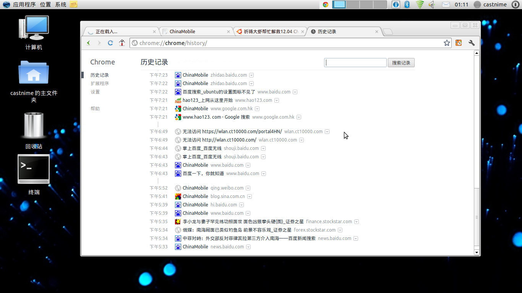This screenshot has height=293, width=522.
Task: Click the blue accessibility indicator icon
Action: click(396, 5)
